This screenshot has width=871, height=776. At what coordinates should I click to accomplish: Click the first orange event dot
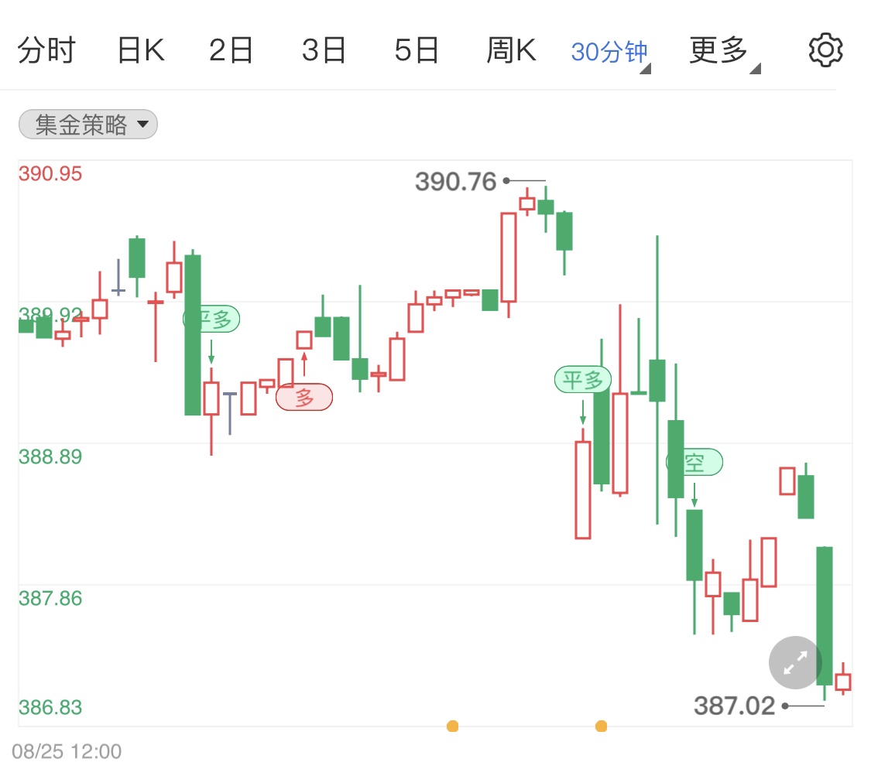tap(453, 726)
